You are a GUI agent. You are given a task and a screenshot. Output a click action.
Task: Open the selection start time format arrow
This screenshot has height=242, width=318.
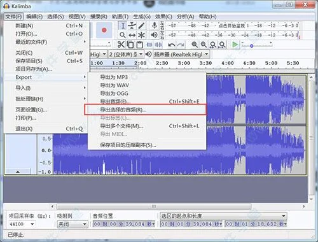[221, 224]
